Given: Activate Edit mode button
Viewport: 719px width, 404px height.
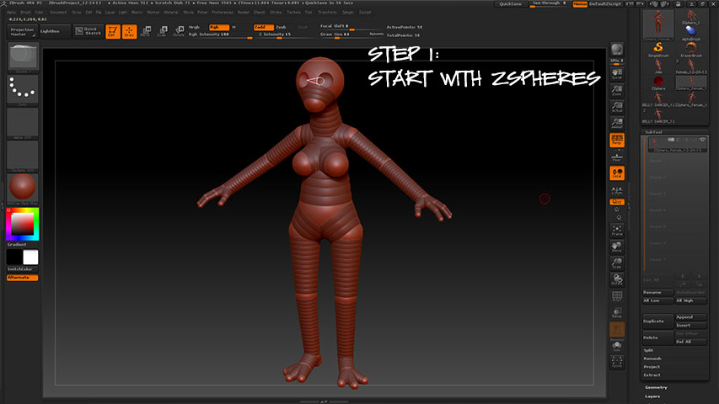Looking at the screenshot, I should coord(112,32).
